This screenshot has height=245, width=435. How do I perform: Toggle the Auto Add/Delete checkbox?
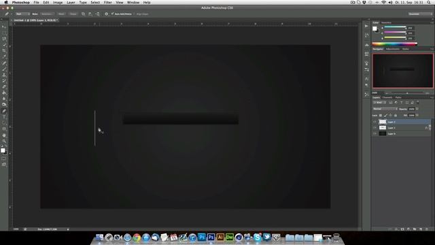pos(112,14)
